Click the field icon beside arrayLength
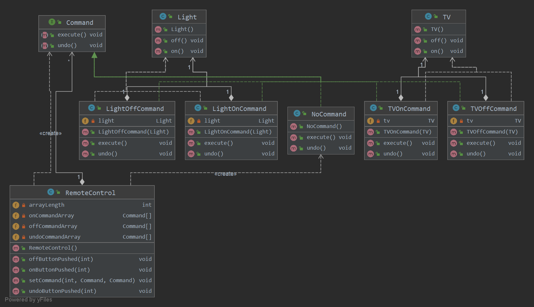534x307 pixels. coord(16,205)
